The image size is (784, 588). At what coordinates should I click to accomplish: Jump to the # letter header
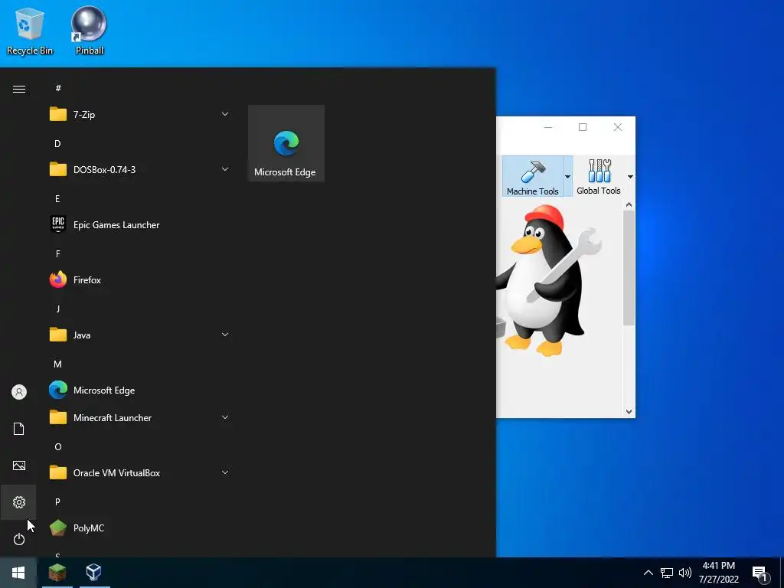click(x=58, y=88)
